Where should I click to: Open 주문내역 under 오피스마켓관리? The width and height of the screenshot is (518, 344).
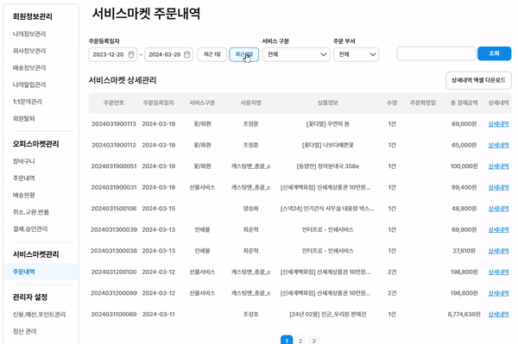[x=23, y=178]
